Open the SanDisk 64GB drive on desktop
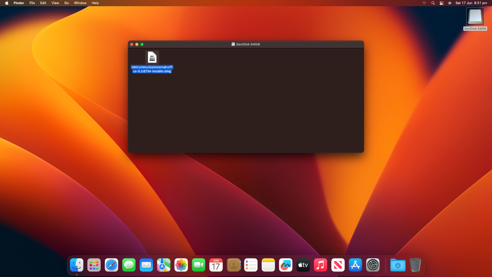Screen dimensions: 492x277 [x=475, y=17]
